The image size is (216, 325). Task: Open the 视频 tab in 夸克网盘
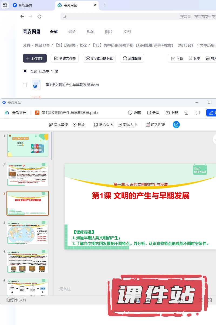click(90, 32)
